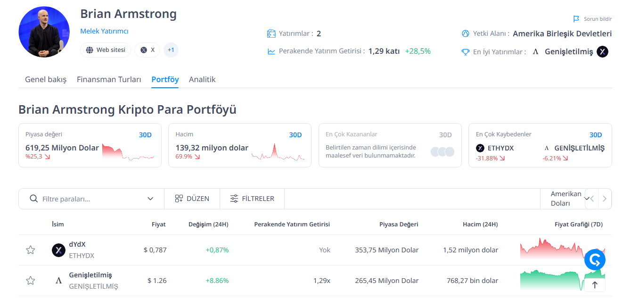Switch to the Analitik tab

[x=202, y=79]
